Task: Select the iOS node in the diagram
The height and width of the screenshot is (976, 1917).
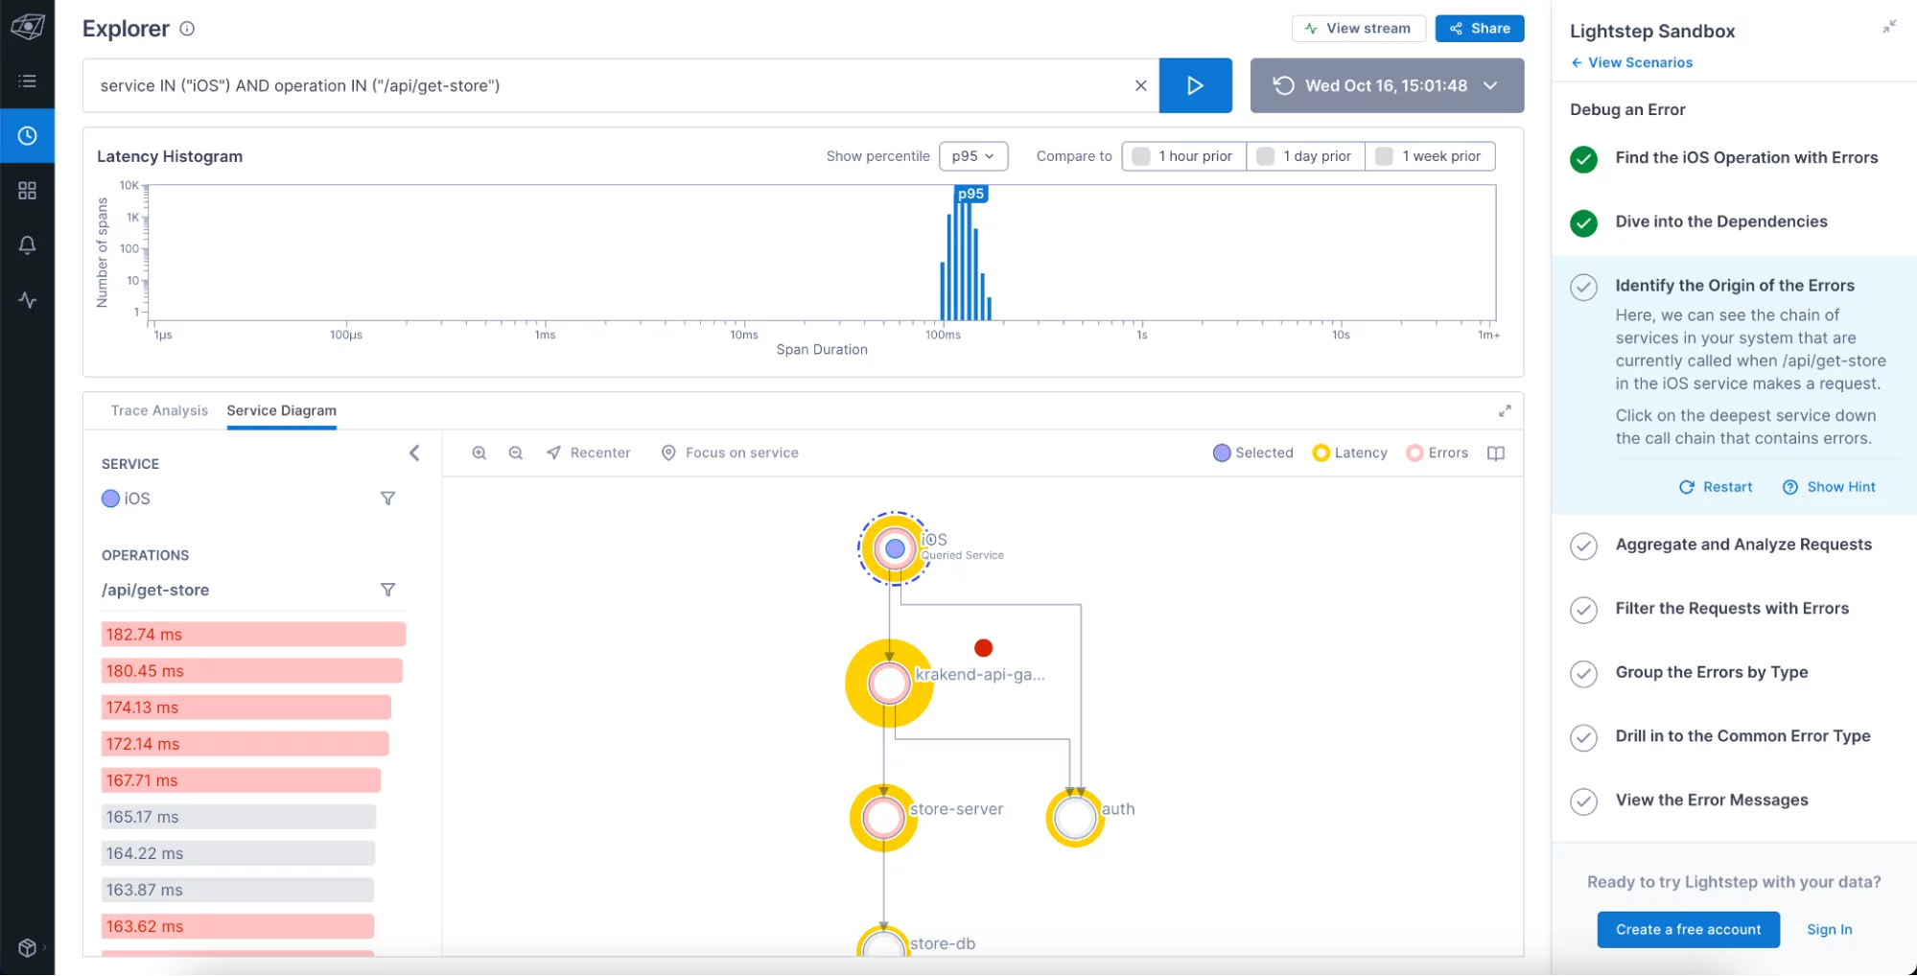Action: tap(895, 548)
